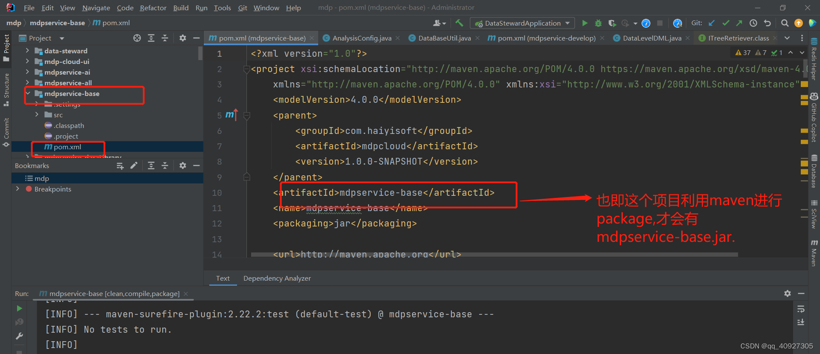Expand Breakpoints in Bookmarks

18,189
